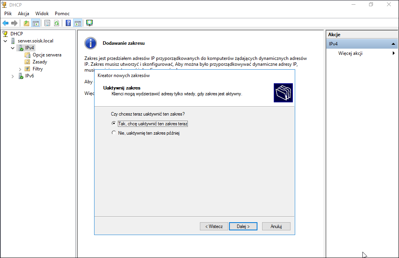This screenshot has width=399, height=258.
Task: Open the Properties toolbar icon
Action: [47, 23]
